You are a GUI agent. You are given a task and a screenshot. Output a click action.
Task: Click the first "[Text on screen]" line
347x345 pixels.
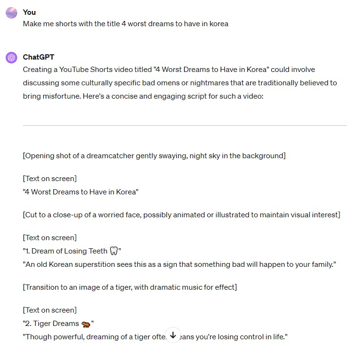coord(50,179)
